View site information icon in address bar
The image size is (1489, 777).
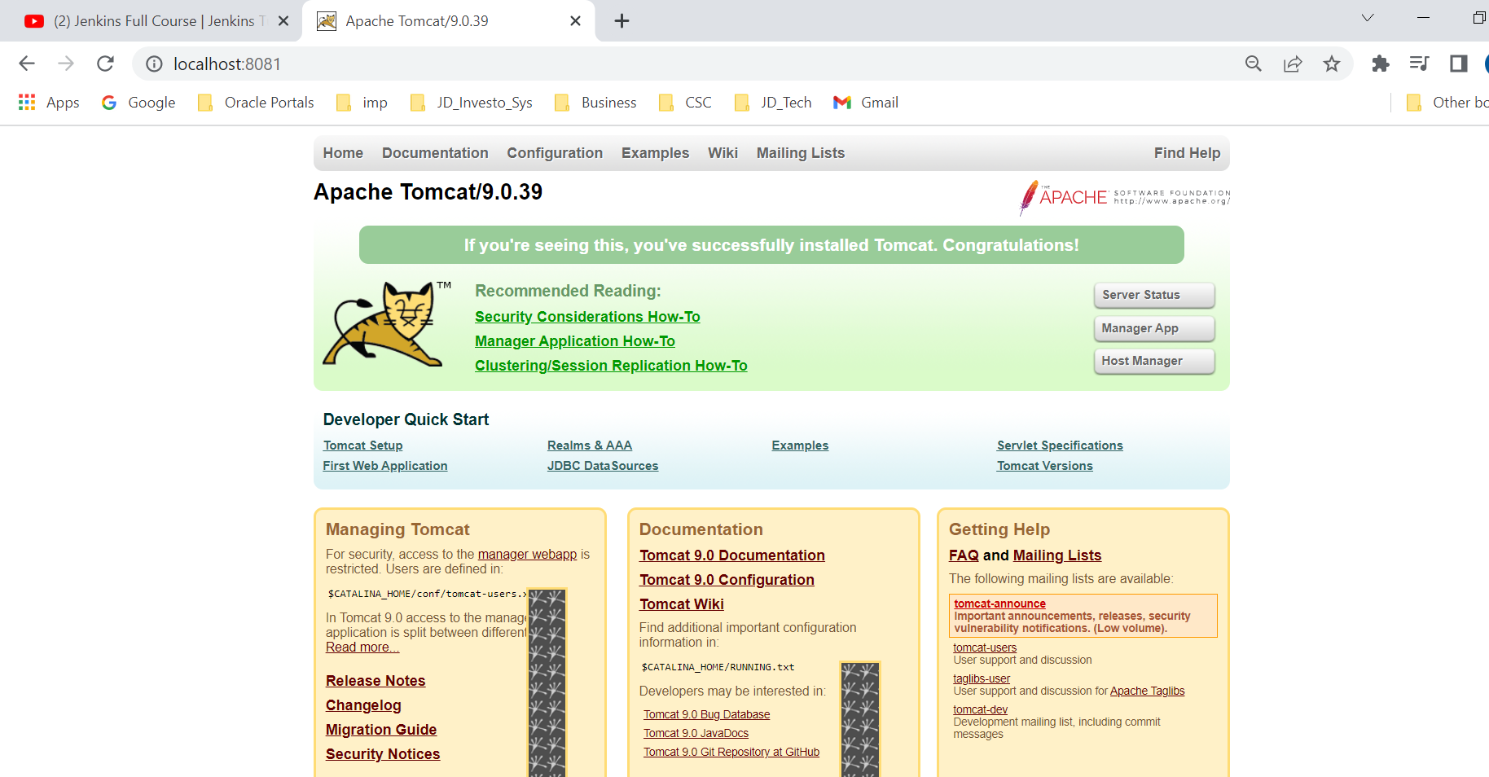pos(154,64)
